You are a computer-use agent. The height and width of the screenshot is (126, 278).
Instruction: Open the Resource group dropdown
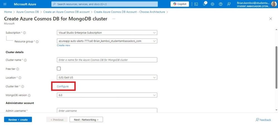(x=107, y=41)
